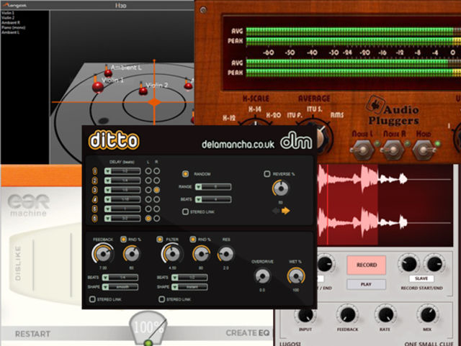Select the L radio for delay tap 6

click(x=148, y=219)
